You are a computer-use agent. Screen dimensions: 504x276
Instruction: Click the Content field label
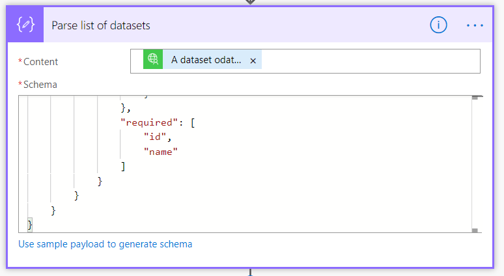point(40,62)
